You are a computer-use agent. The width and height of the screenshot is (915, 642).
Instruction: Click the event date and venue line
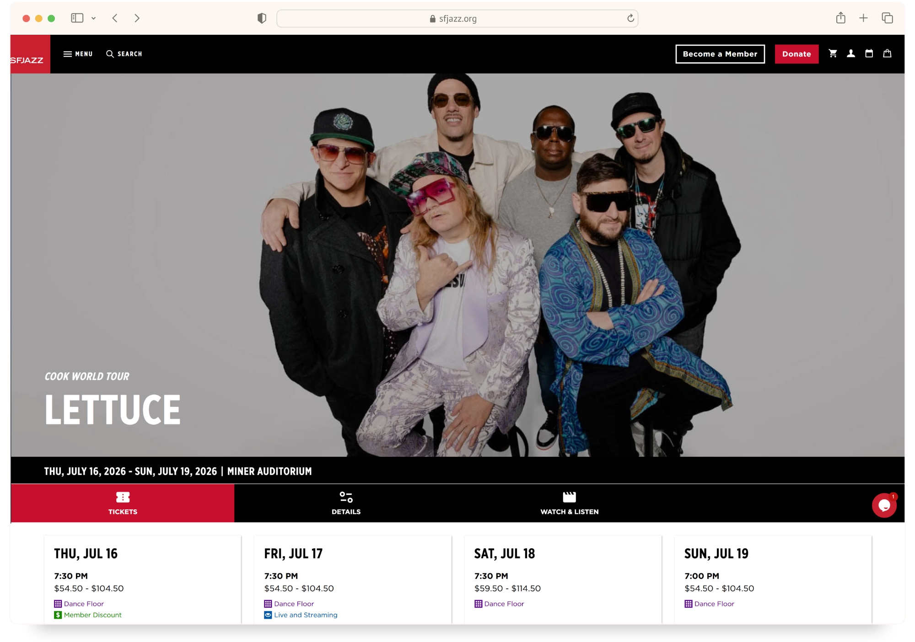pyautogui.click(x=178, y=471)
